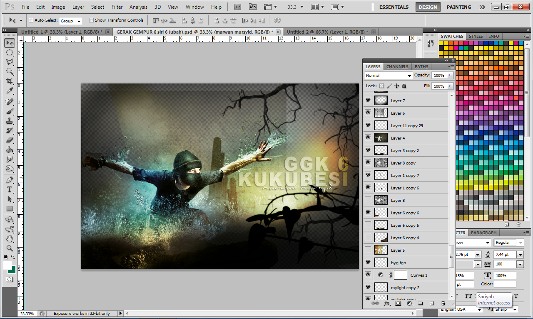Select the Horizontal Type tool
Viewport: 533px width, 319px height.
click(x=10, y=189)
